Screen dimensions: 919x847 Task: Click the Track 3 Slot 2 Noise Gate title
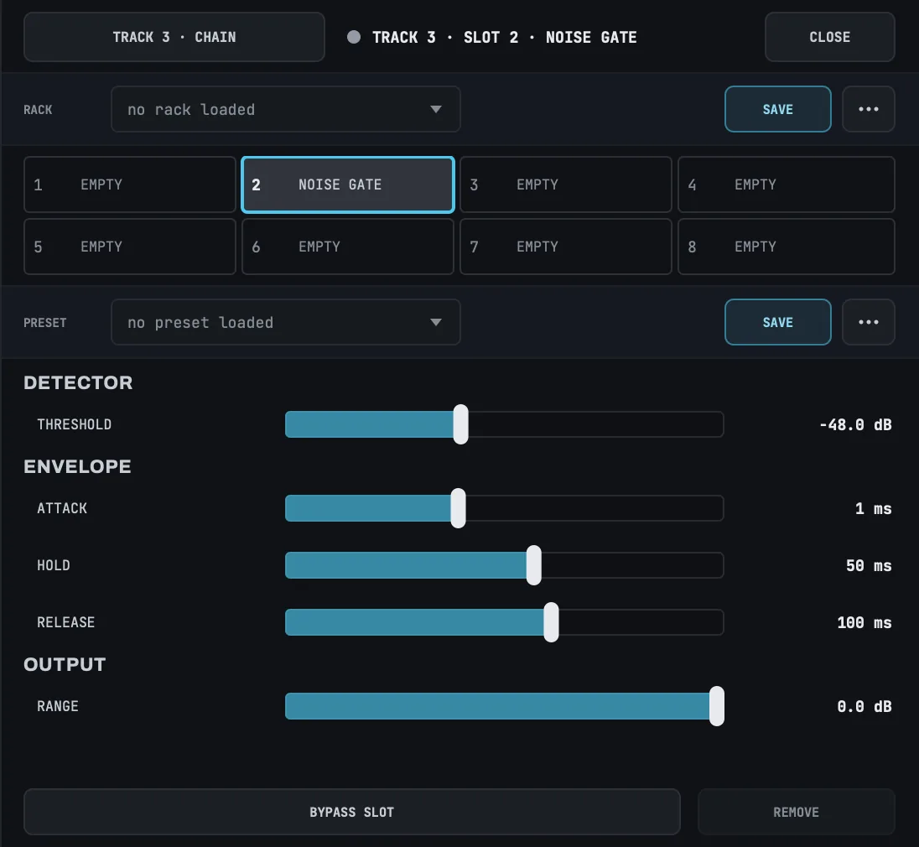504,38
